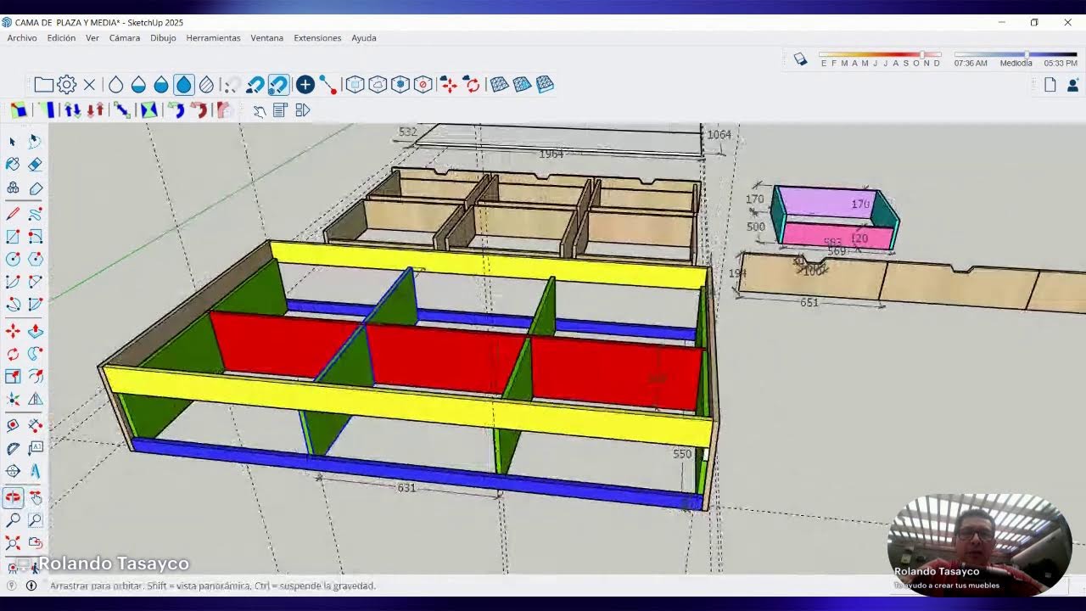Select the Rotate tool
Screen dimensions: 1086x611
[x=13, y=354]
